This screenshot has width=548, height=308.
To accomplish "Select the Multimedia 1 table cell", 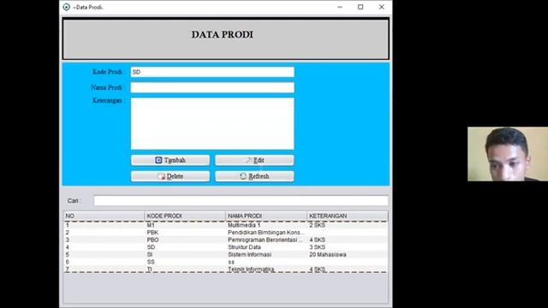I will (266, 225).
